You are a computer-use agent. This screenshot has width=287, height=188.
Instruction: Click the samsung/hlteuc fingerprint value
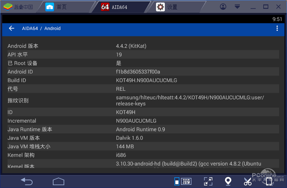click(190, 100)
